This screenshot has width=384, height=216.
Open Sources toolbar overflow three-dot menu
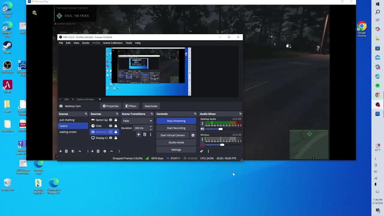[x=119, y=151]
